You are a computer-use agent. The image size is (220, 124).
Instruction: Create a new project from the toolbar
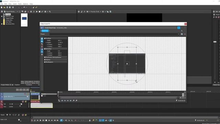click(x=1, y=7)
